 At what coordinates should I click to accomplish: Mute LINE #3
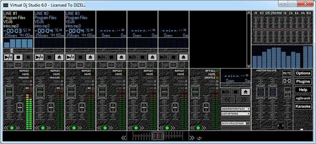(93, 74)
